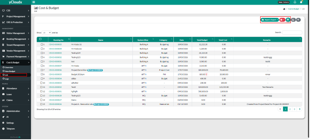The height and width of the screenshot is (140, 311).
Task: Go to page 2 of the table
Action: coord(290,109)
